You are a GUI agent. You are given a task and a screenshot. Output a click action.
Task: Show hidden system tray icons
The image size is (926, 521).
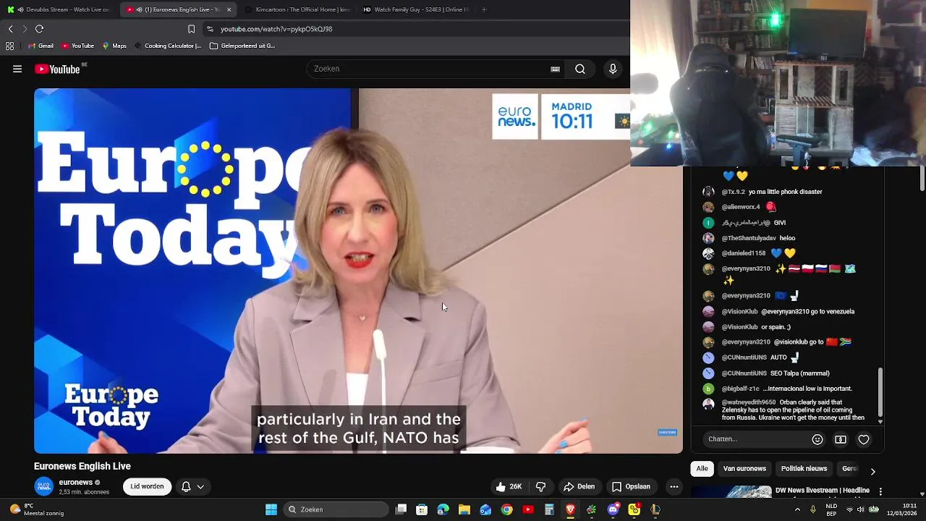tap(798, 509)
